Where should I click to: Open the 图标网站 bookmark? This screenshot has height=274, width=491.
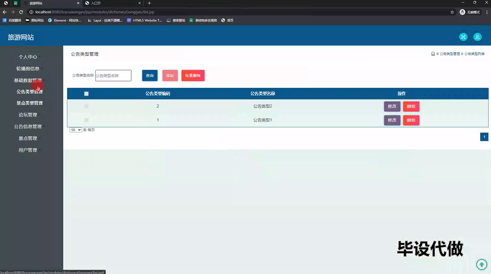35,20
